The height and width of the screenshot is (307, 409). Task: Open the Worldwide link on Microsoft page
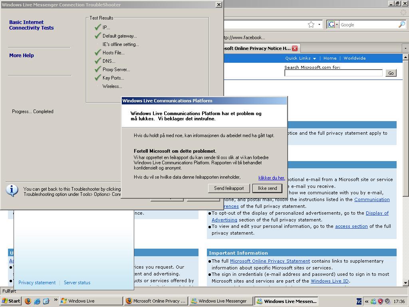[355, 58]
